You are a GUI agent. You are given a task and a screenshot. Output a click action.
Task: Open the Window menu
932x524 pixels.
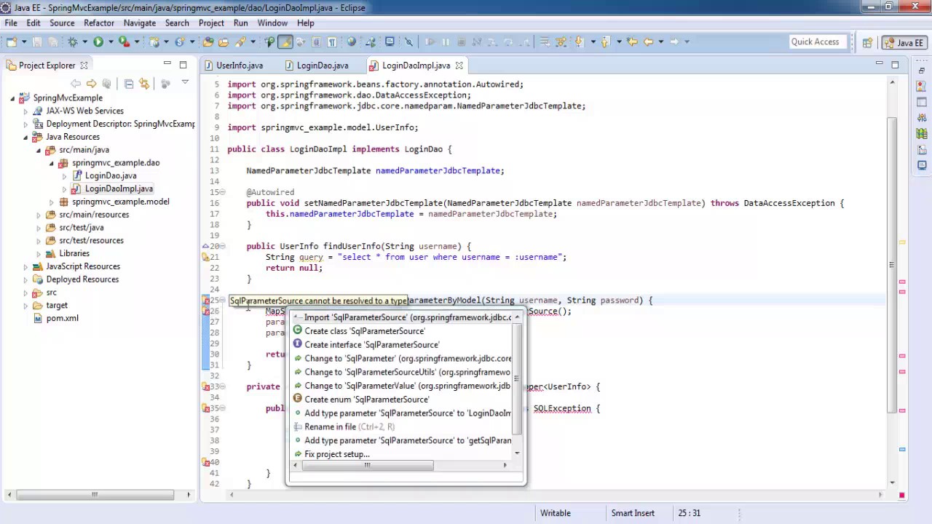(x=272, y=23)
